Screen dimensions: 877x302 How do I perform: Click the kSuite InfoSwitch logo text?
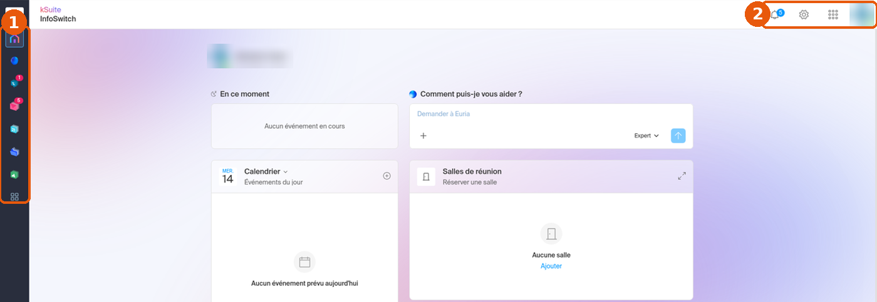coord(58,14)
